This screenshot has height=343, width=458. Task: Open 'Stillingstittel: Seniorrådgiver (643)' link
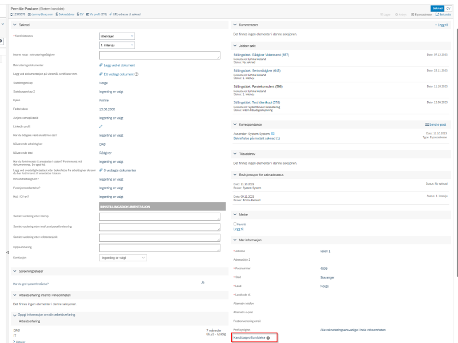[x=256, y=70]
